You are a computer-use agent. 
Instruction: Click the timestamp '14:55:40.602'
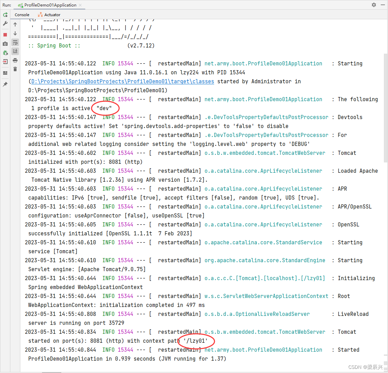(77, 153)
